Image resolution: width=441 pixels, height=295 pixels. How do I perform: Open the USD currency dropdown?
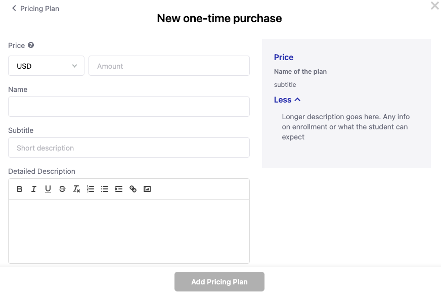46,66
